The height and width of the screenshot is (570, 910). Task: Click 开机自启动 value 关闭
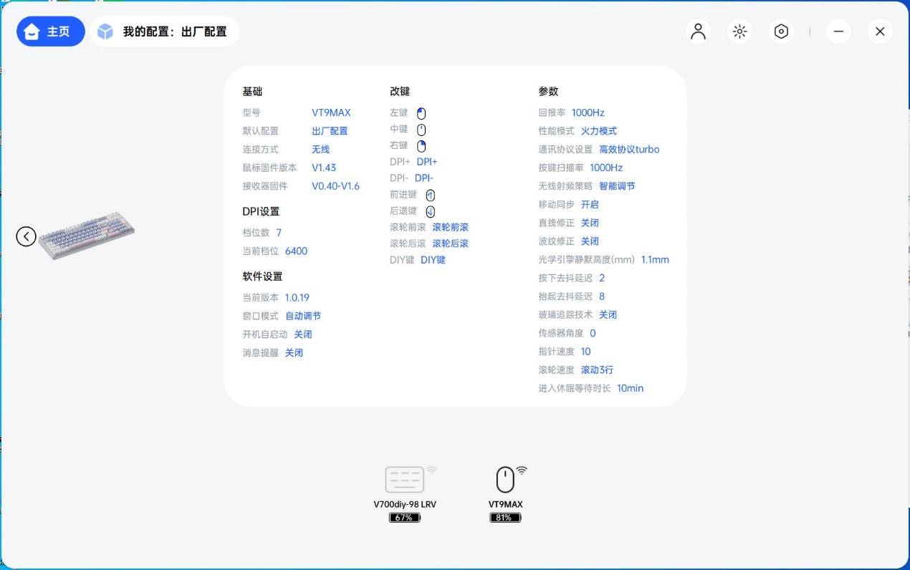point(303,334)
